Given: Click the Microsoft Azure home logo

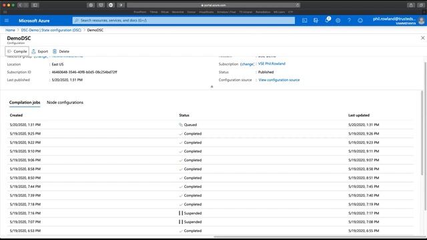Looking at the screenshot, I should pos(34,21).
